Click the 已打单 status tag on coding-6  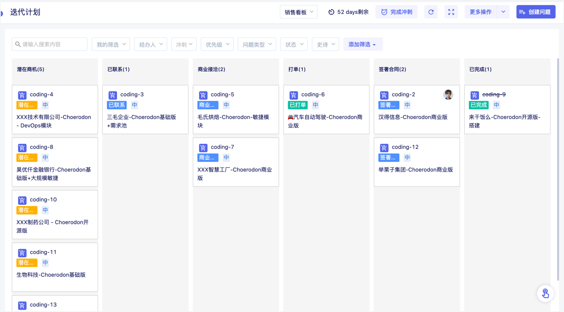click(298, 105)
